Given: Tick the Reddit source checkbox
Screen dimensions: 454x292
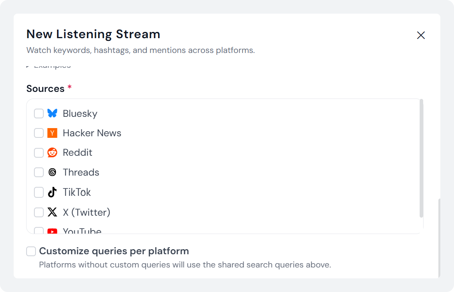Looking at the screenshot, I should pos(39,153).
